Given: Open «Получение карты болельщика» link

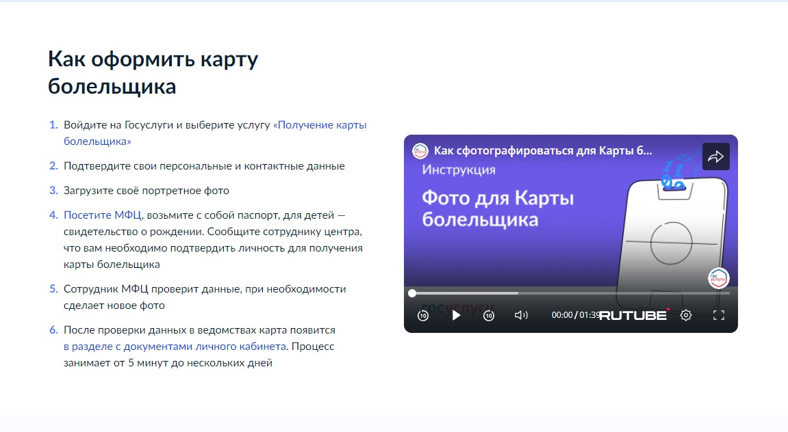Looking at the screenshot, I should coord(215,133).
